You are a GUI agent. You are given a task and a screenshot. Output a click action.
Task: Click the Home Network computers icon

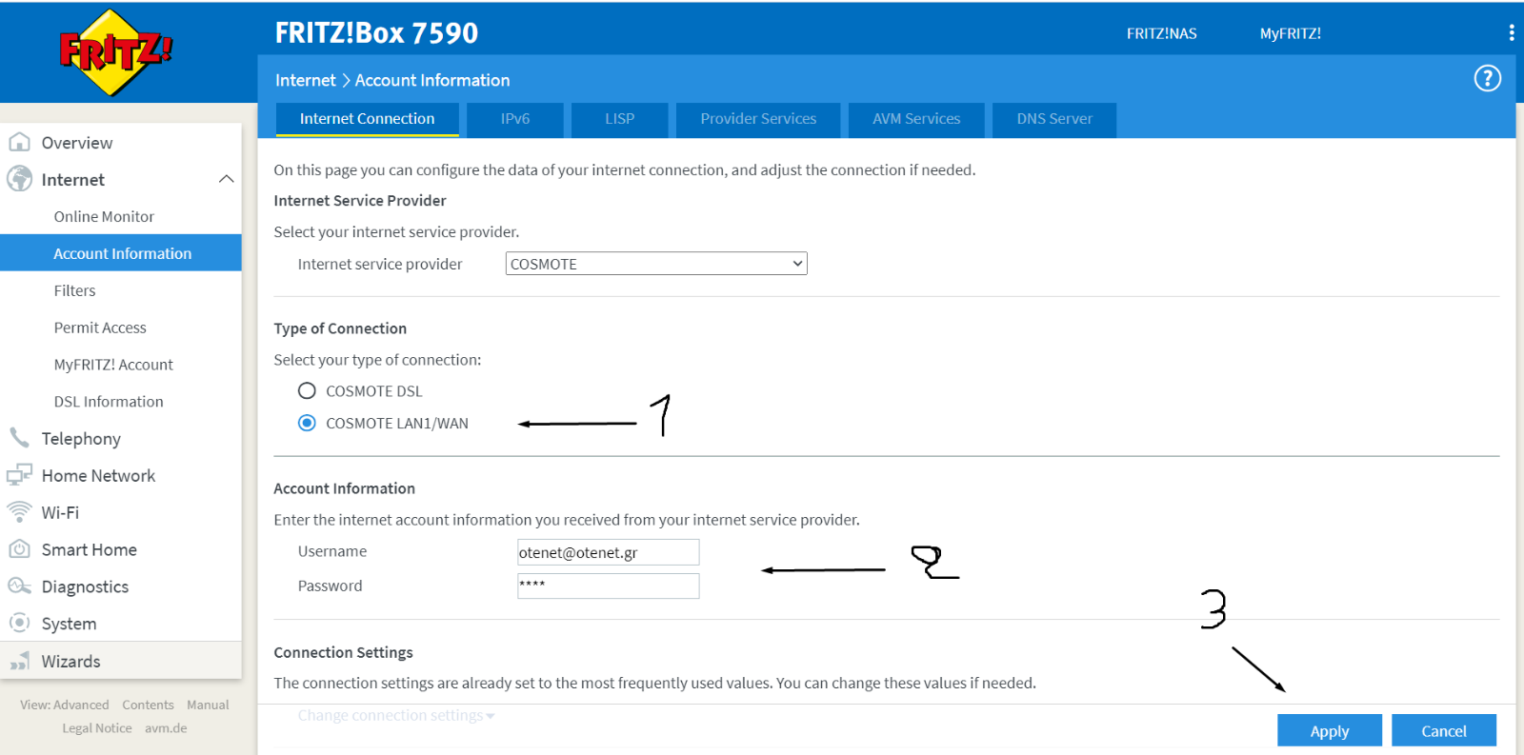[x=19, y=475]
